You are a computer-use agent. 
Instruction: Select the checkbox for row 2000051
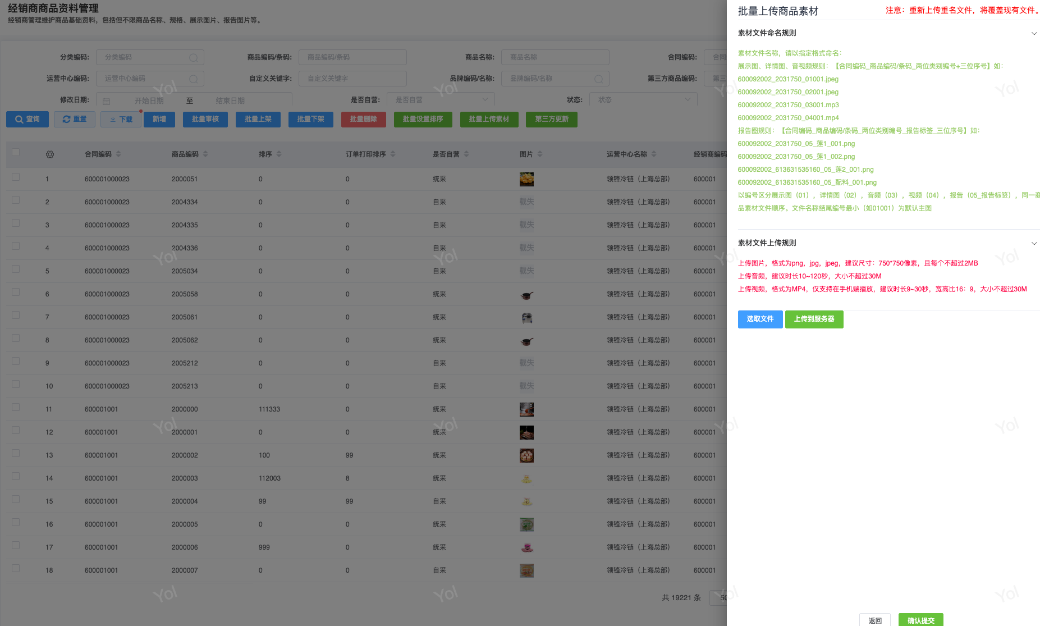tap(16, 177)
